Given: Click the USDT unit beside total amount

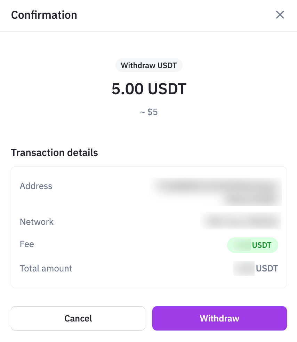Looking at the screenshot, I should [267, 269].
